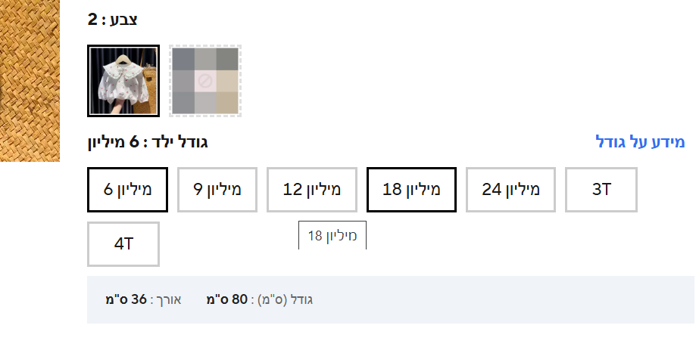The width and height of the screenshot is (696, 347).
Task: Select the 18 מיליון size button
Action: pyautogui.click(x=410, y=189)
